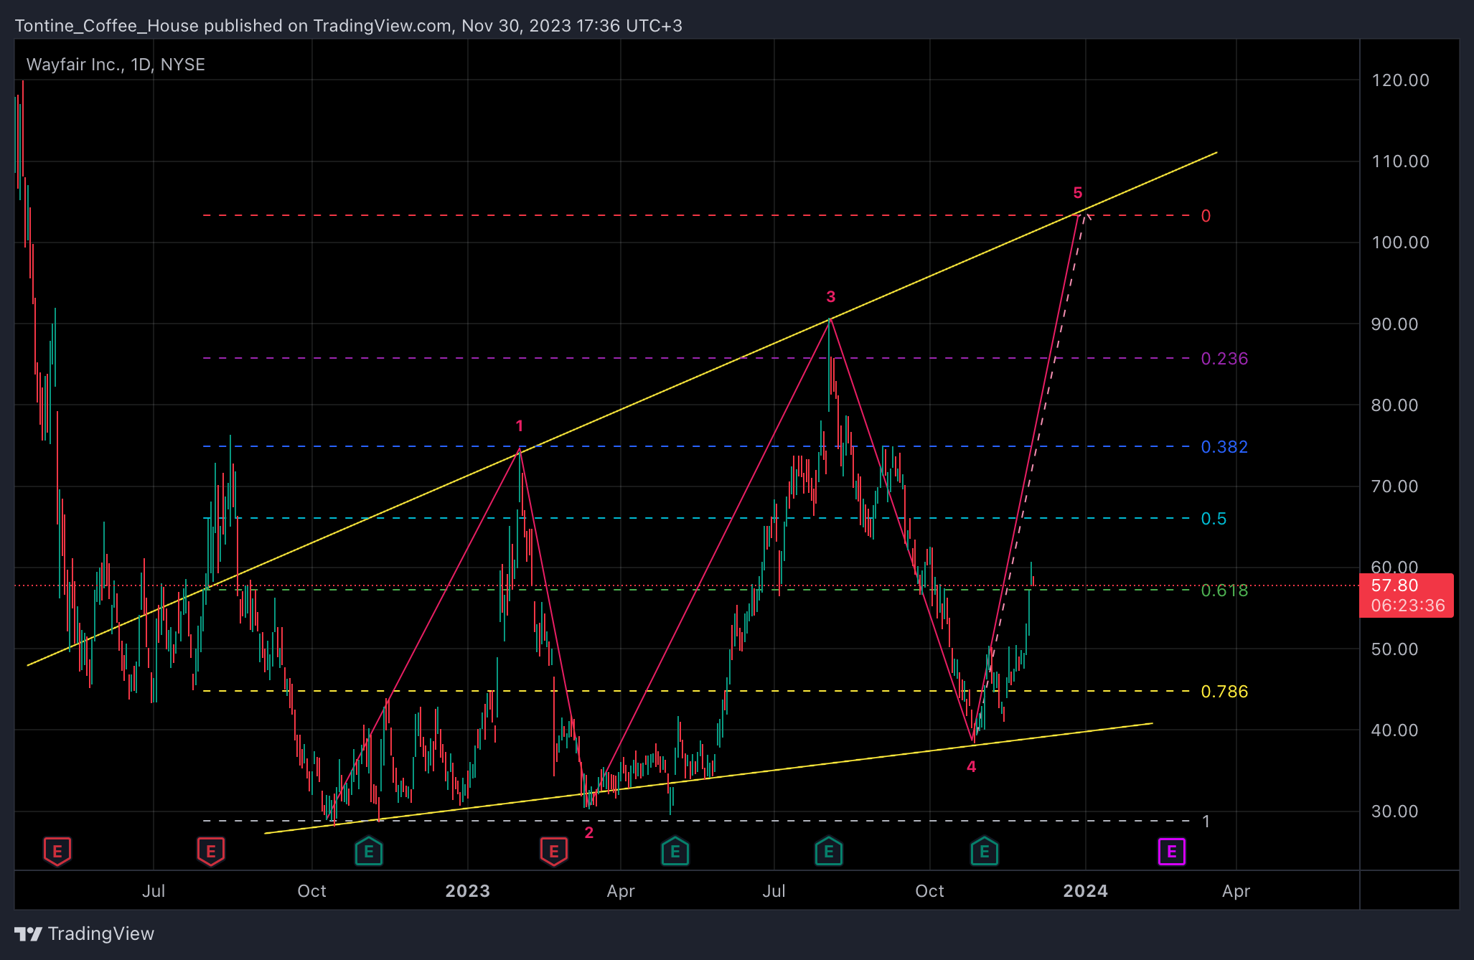Screen dimensions: 1474x960
Task: Click the Oct label left of 2023
Action: pyautogui.click(x=312, y=891)
